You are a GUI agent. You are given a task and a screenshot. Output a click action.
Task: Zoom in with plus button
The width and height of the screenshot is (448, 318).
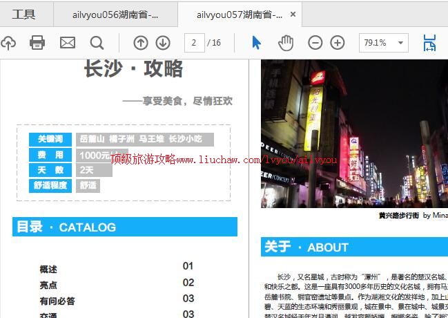(x=338, y=43)
